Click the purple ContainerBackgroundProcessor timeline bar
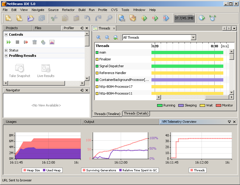 187,80
